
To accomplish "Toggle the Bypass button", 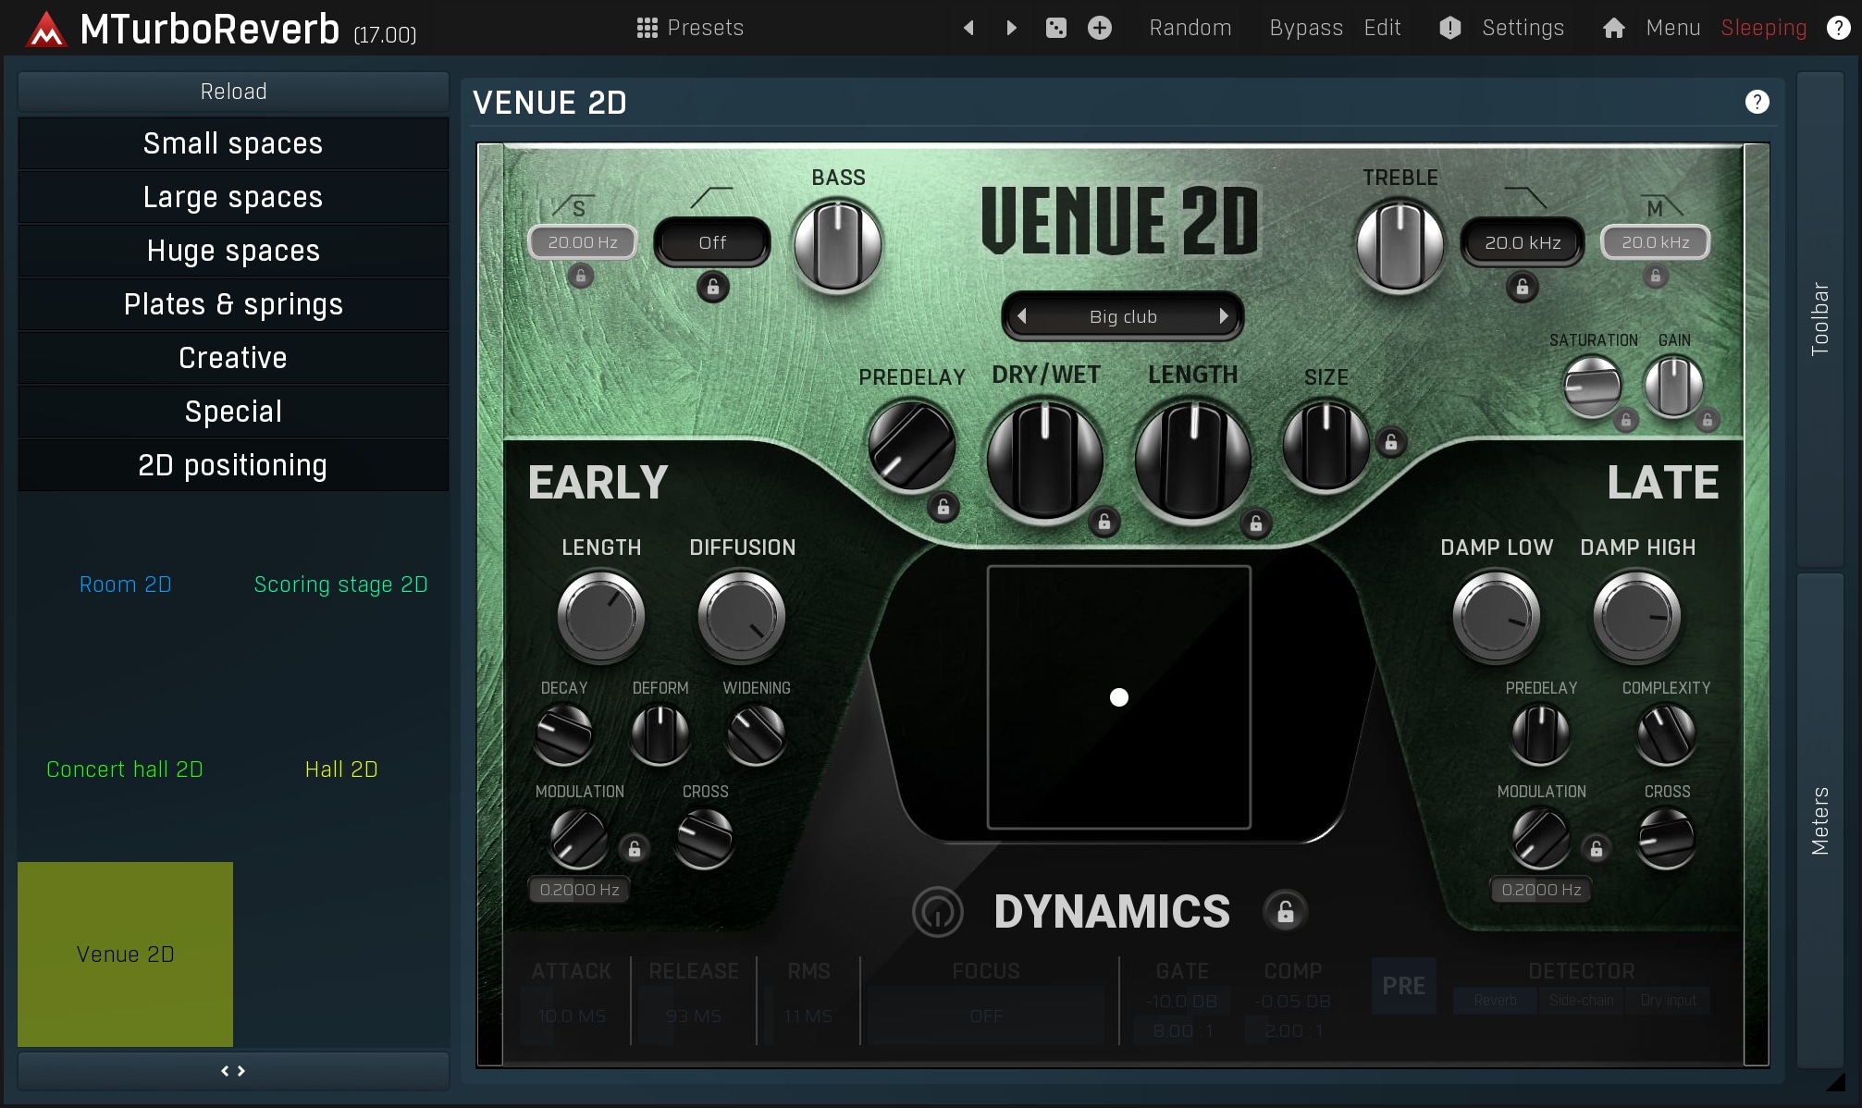I will click(1305, 28).
